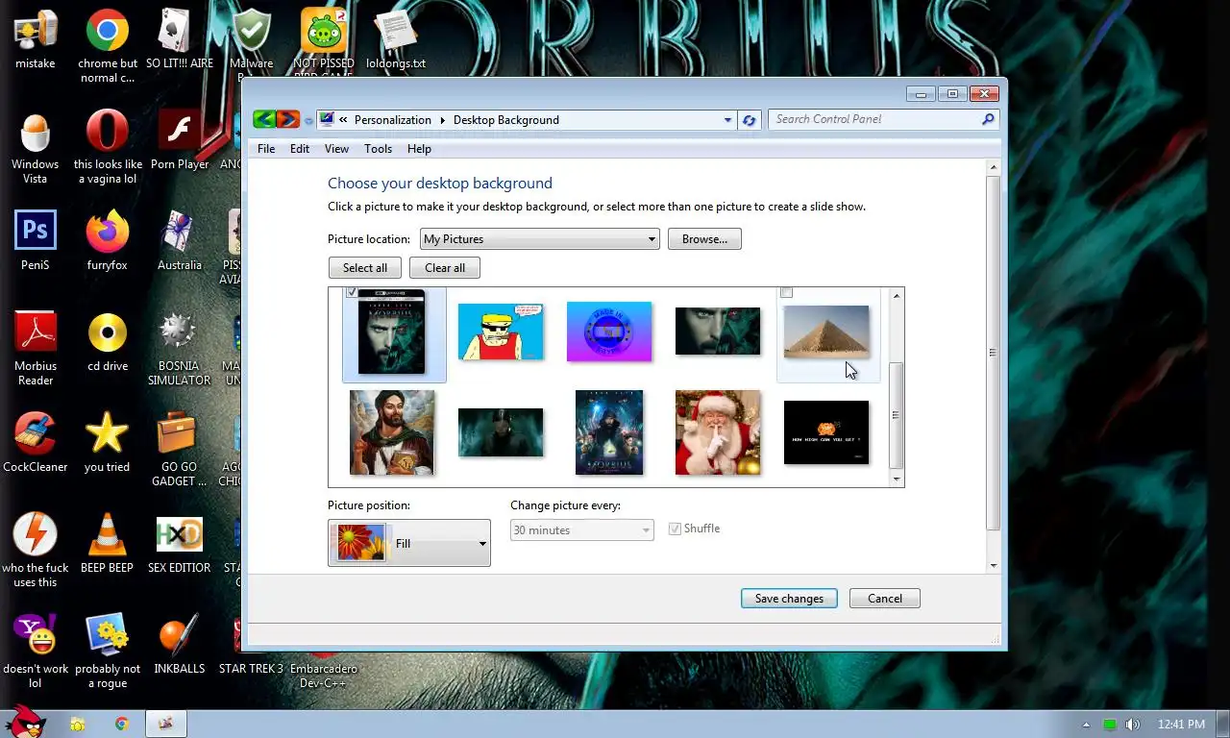
Task: Click the Search Control Panel magnifier icon
Action: click(987, 119)
